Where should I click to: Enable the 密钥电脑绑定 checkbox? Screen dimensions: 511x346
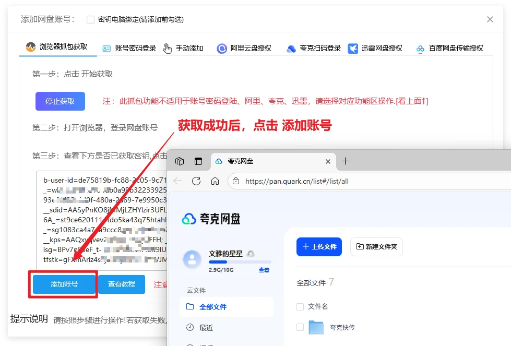(90, 20)
